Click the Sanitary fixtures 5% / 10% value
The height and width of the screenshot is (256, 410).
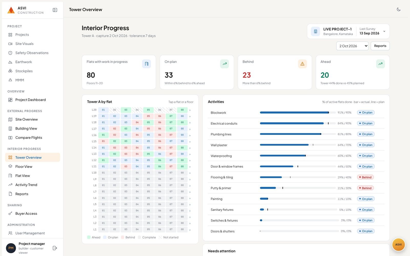[x=345, y=210]
